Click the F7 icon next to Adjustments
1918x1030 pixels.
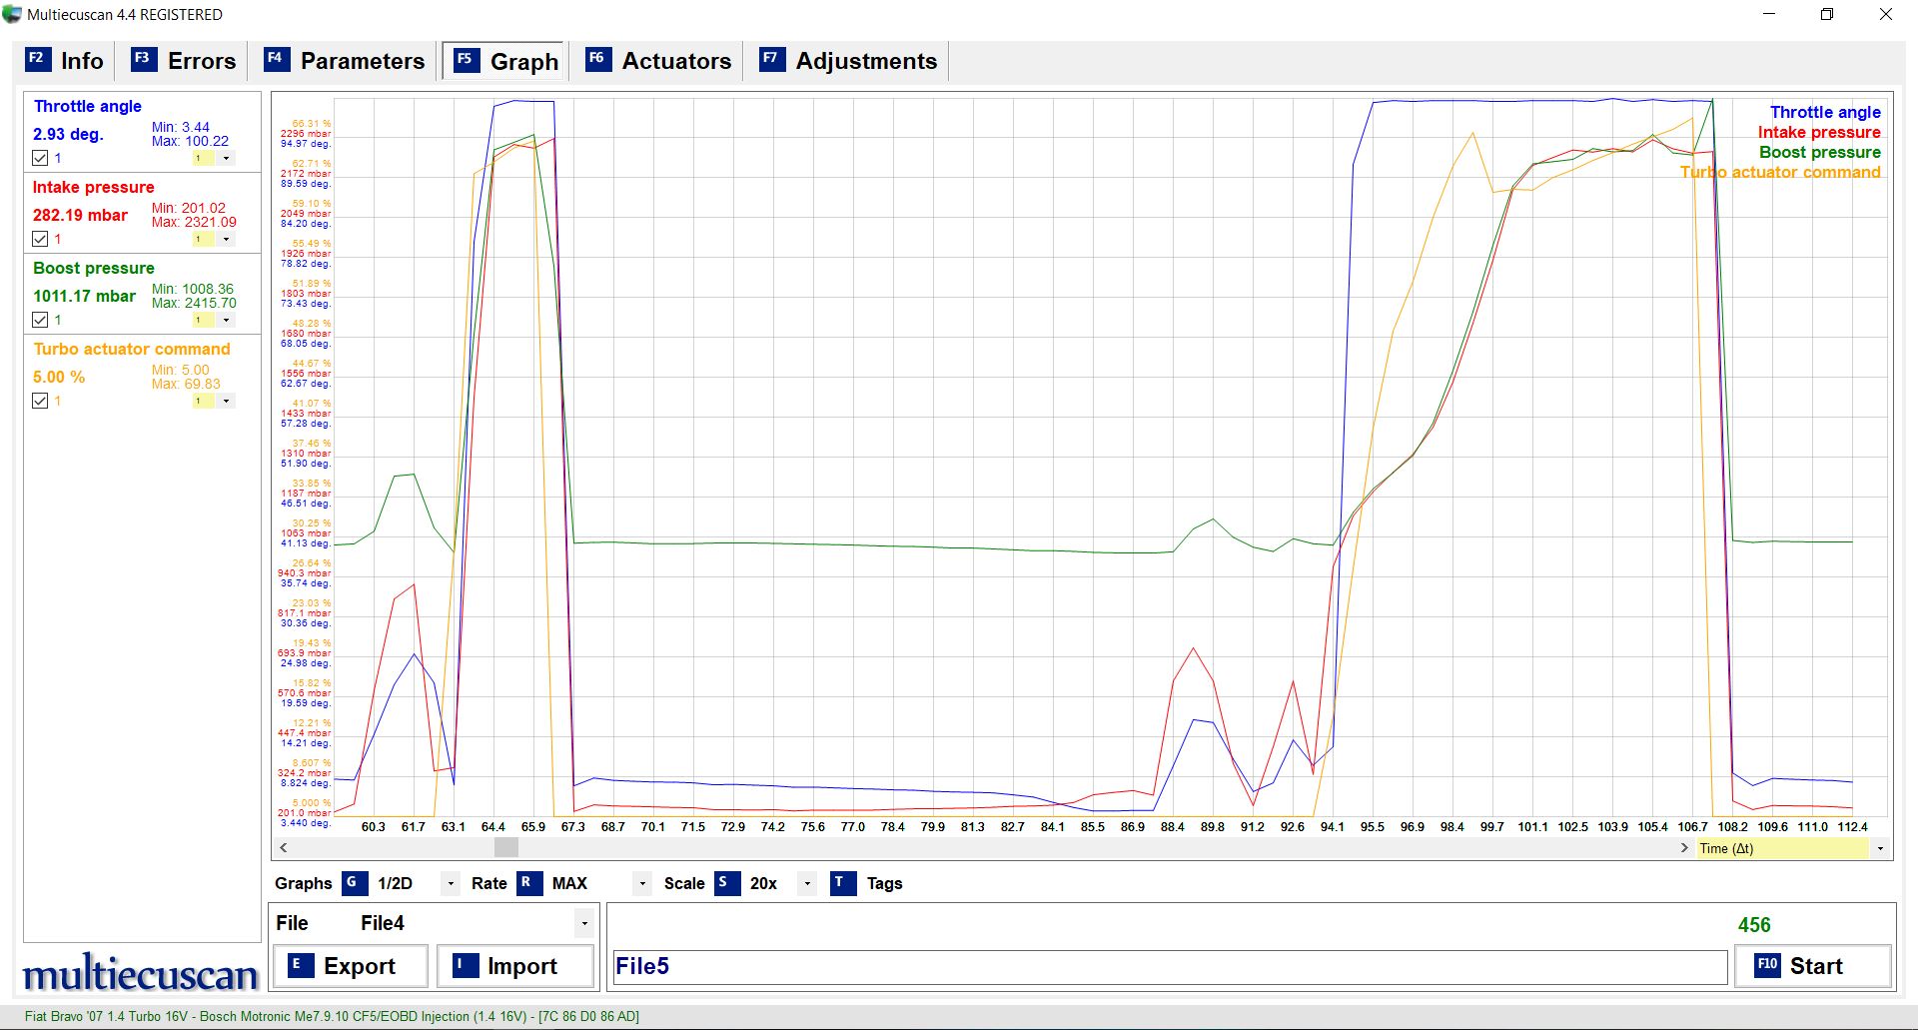point(771,59)
